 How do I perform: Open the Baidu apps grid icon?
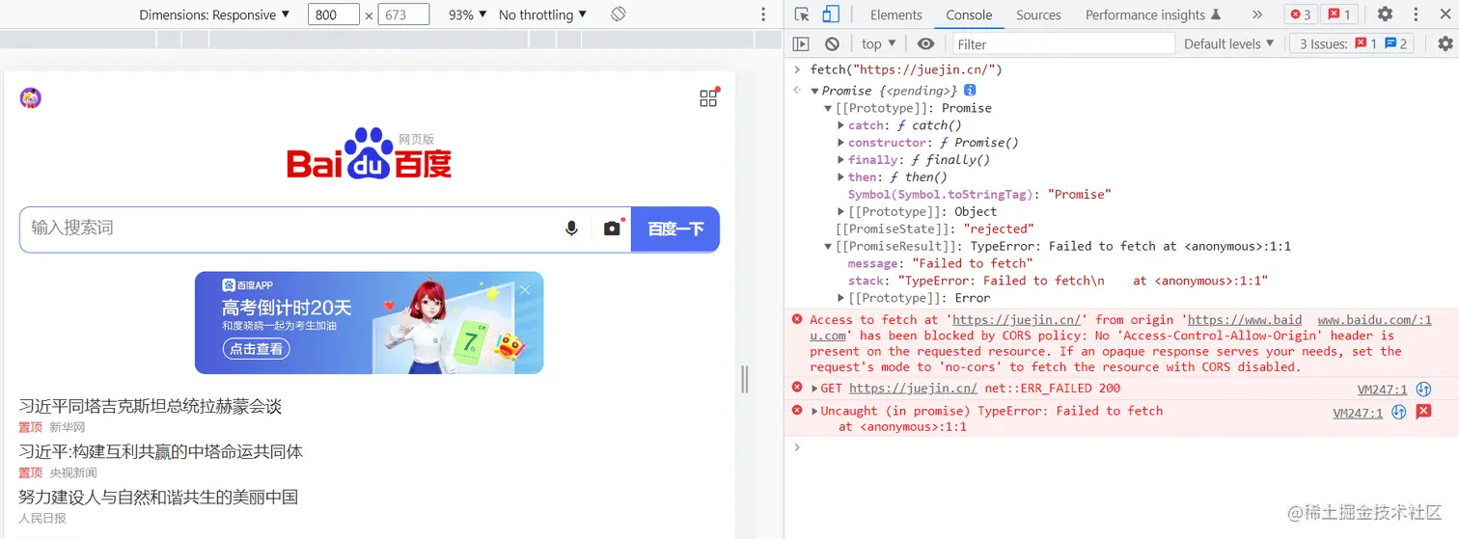coord(709,97)
